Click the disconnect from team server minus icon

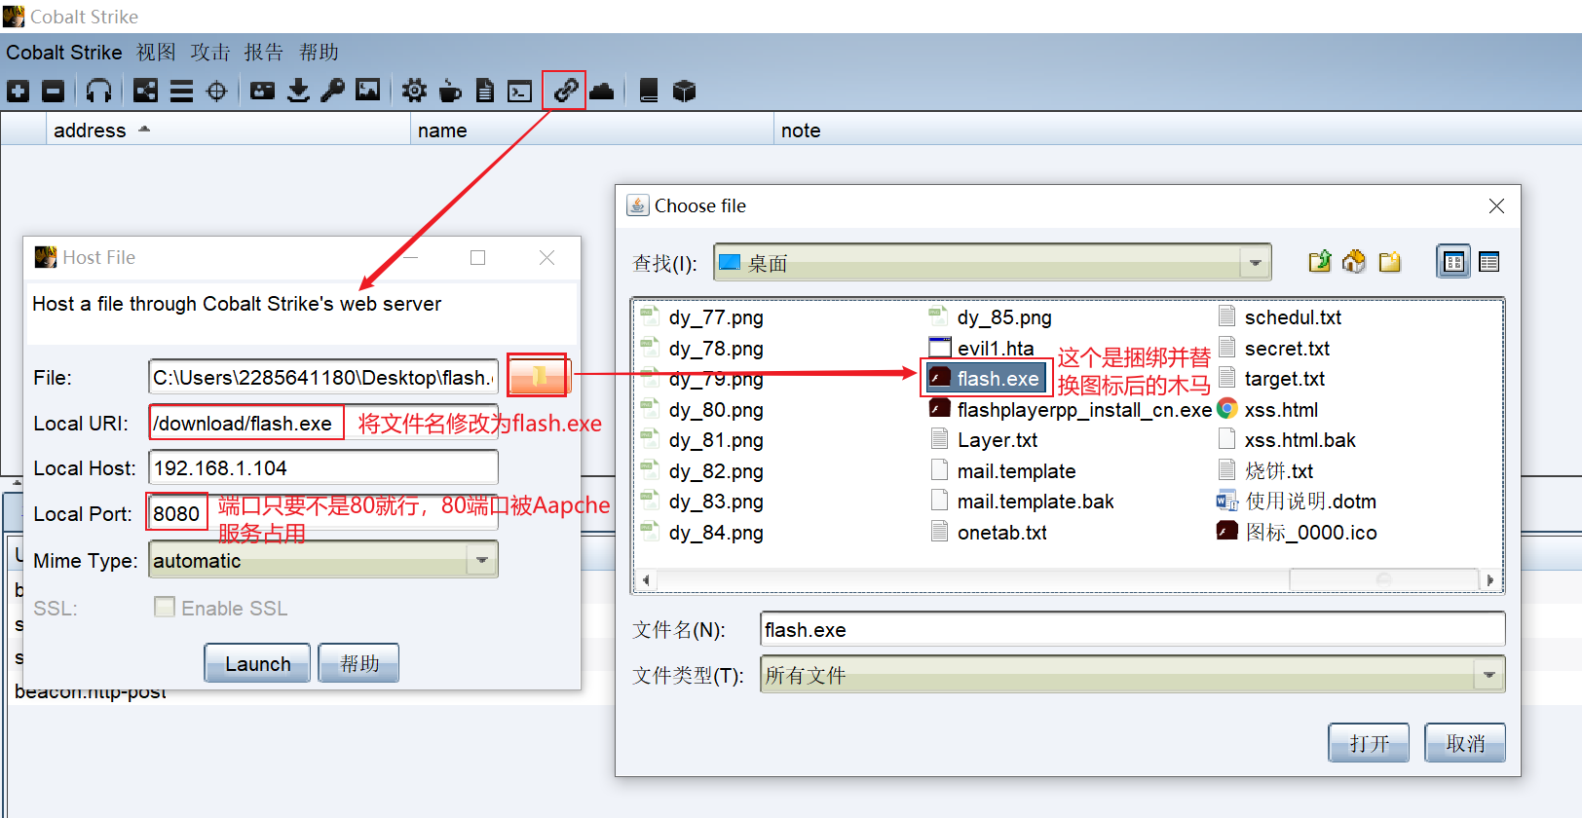click(54, 92)
